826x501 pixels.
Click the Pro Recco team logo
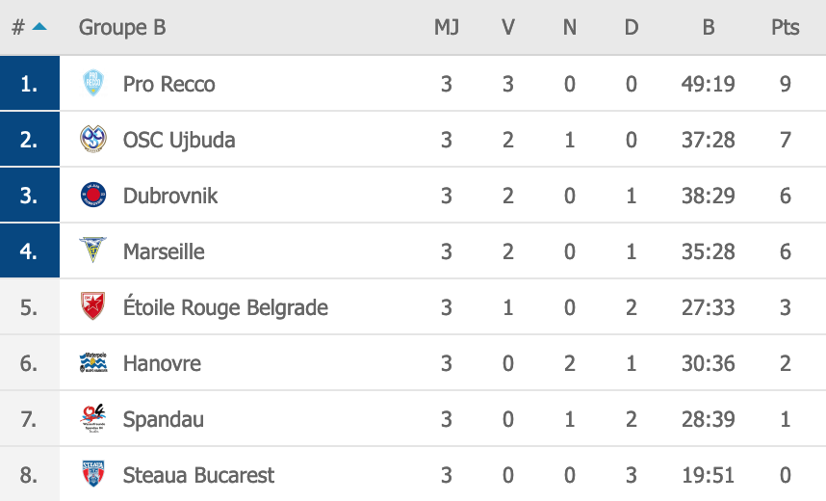pyautogui.click(x=93, y=83)
